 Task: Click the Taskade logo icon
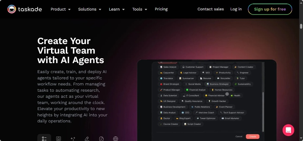tap(12, 9)
